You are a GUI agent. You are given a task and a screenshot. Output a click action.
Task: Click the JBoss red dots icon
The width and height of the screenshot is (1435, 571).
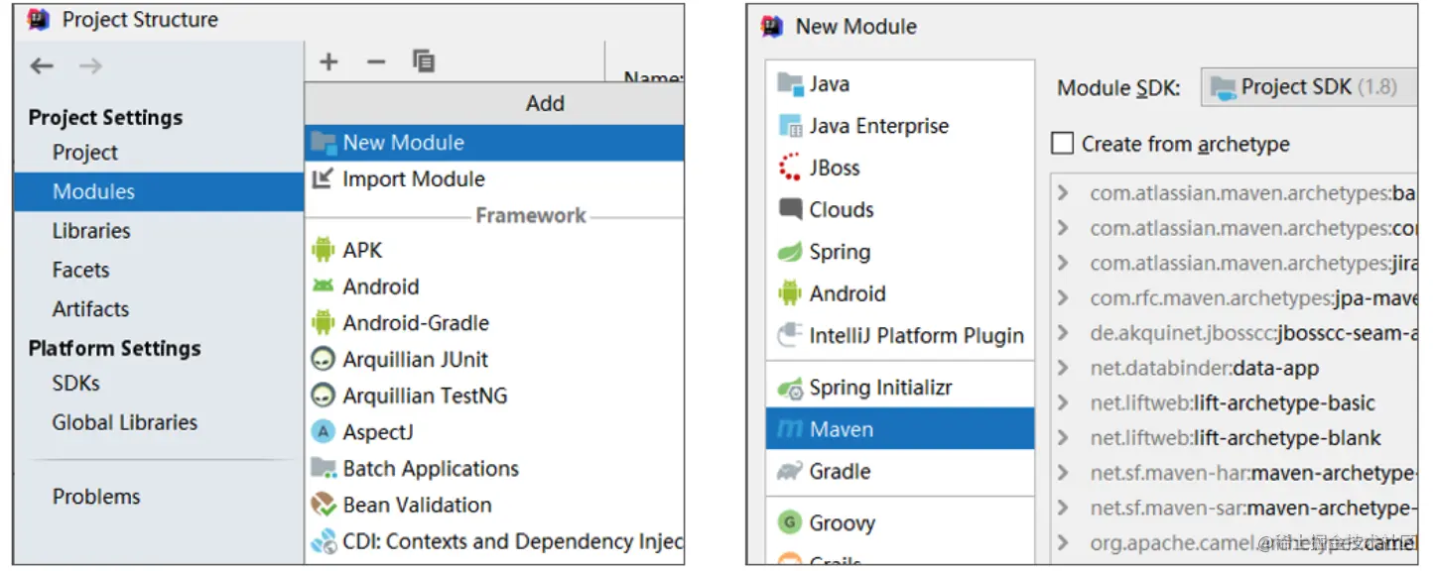(790, 168)
